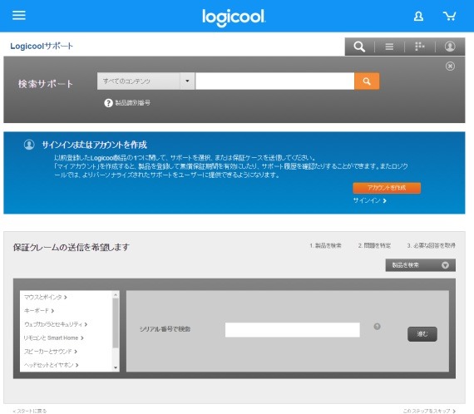
Task: Open the grid dots icon in support toolbar
Action: tap(419, 47)
